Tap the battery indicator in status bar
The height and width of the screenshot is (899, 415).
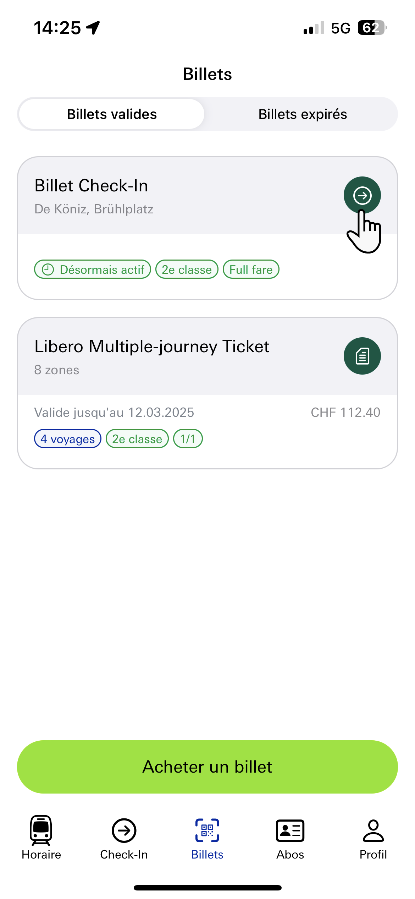point(372,28)
